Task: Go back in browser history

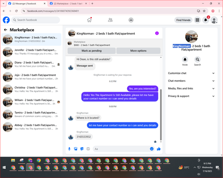Action: tap(4, 11)
